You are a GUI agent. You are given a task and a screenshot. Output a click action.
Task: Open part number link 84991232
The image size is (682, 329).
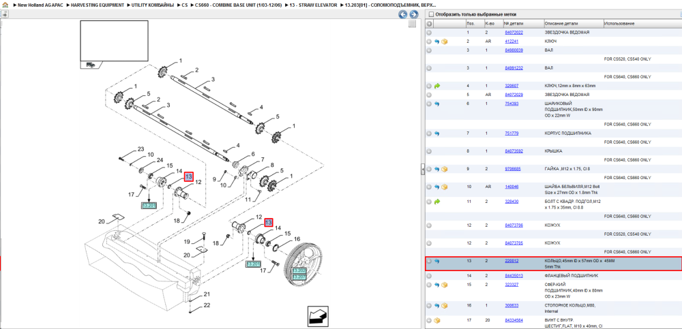514,68
